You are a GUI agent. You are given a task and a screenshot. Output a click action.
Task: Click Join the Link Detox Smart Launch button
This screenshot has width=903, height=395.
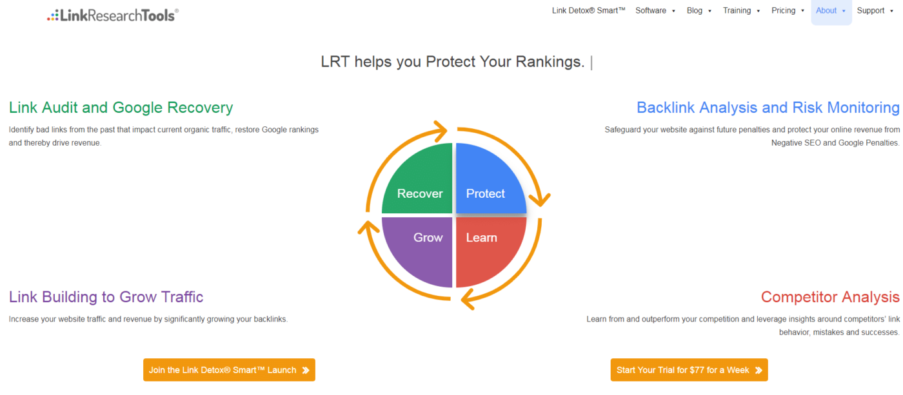tap(229, 370)
